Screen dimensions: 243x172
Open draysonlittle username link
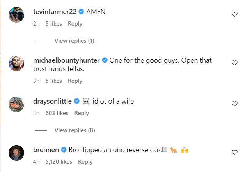tap(53, 101)
